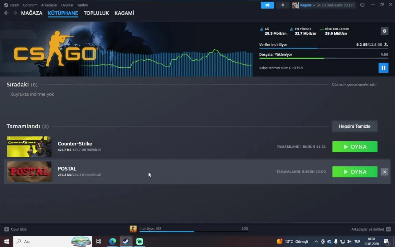Play POSTAL with OYNA button

(x=355, y=172)
